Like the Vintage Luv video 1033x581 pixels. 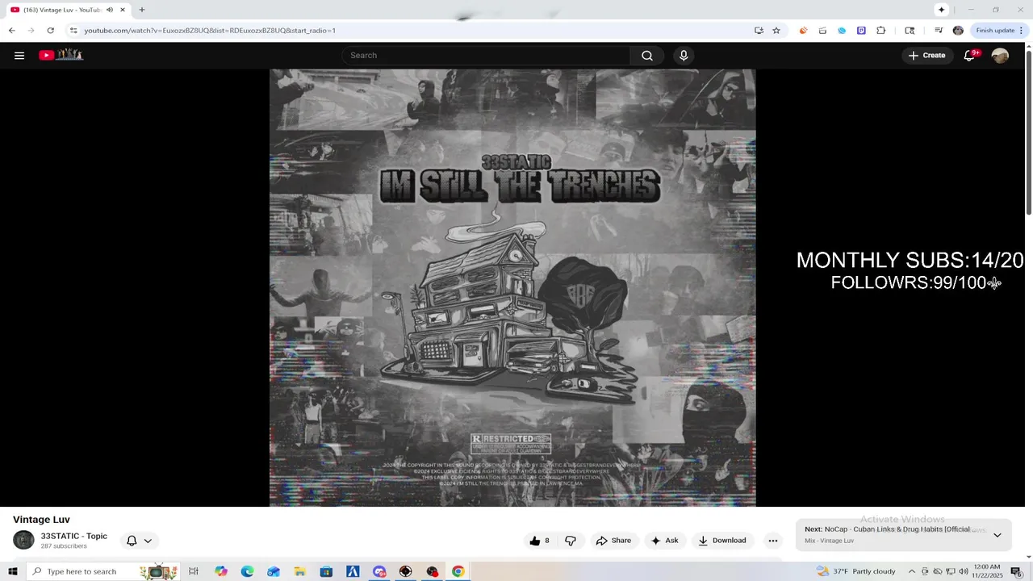[x=539, y=541]
